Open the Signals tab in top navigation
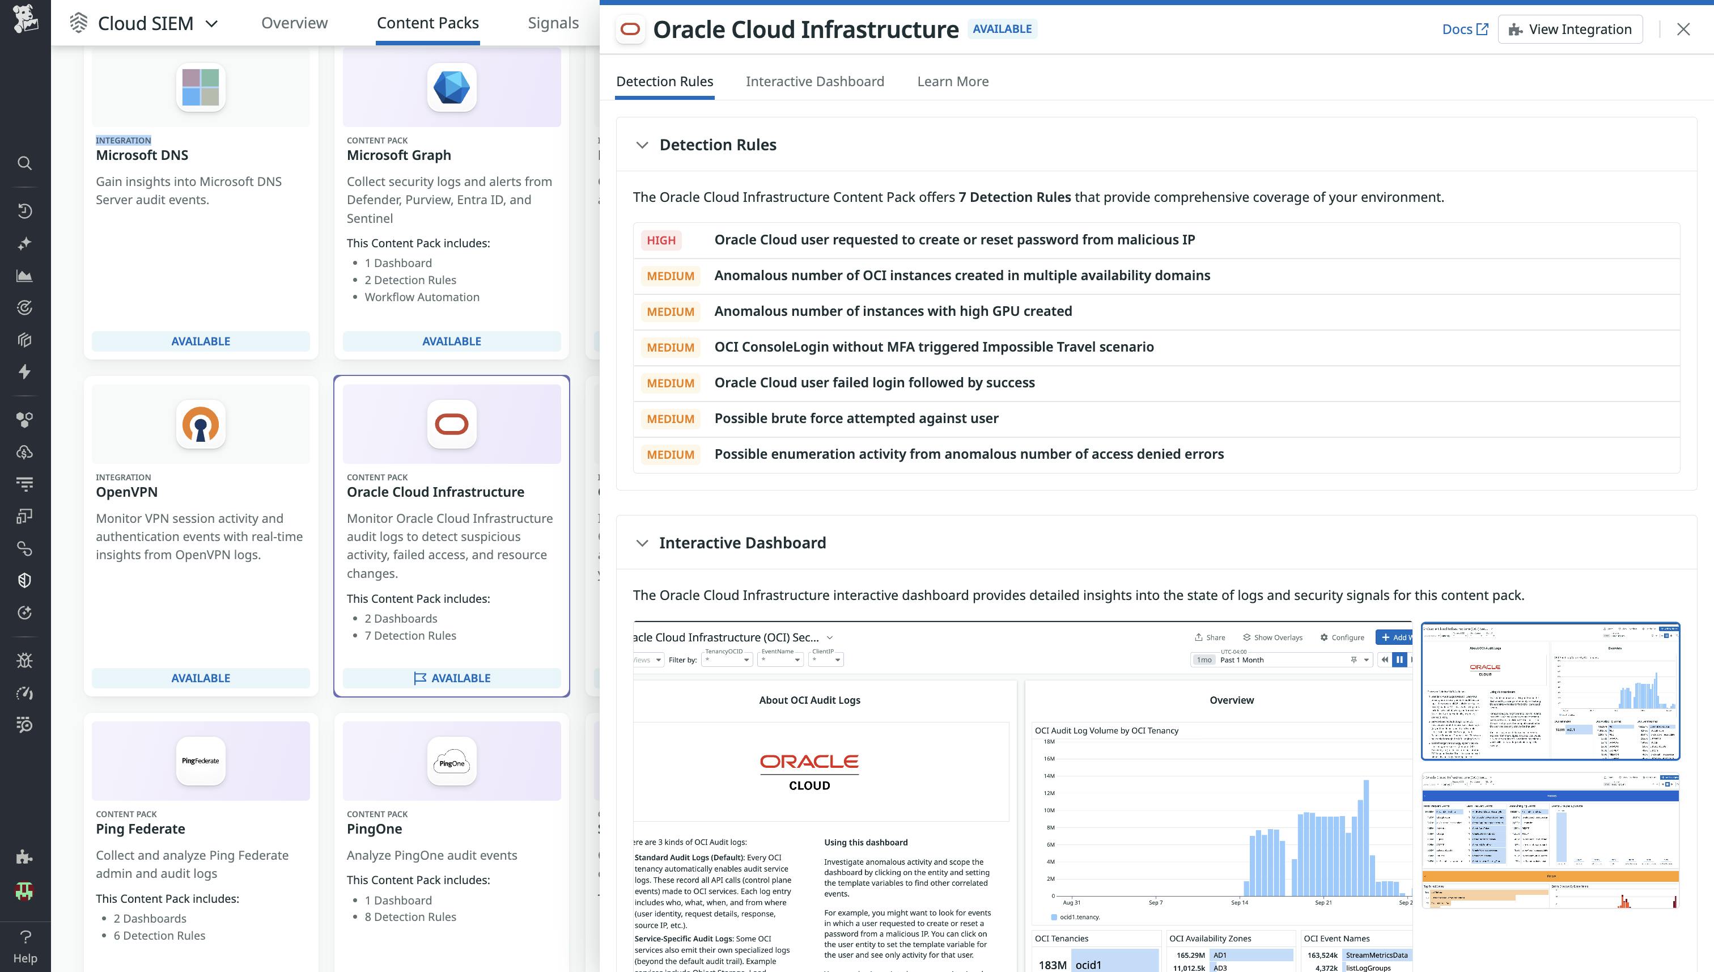Screen dimensions: 1714x972 (x=553, y=22)
